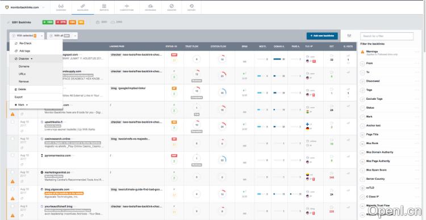Viewport: 426px width, 220px height.
Task: Click the Page Title filter icon
Action: [362, 134]
